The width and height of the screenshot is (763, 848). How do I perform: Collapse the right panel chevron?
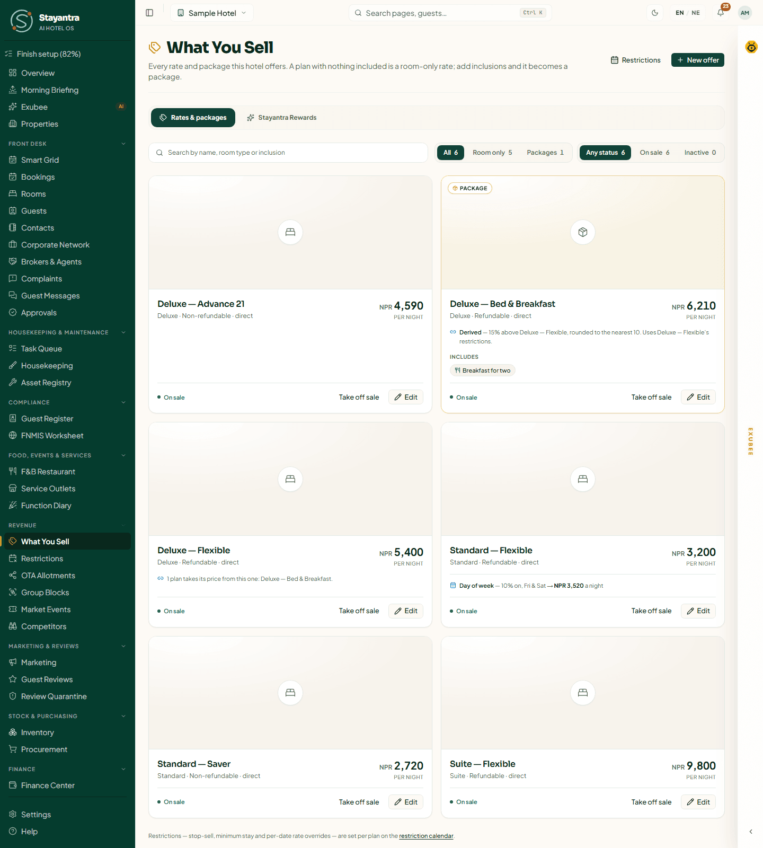point(751,832)
